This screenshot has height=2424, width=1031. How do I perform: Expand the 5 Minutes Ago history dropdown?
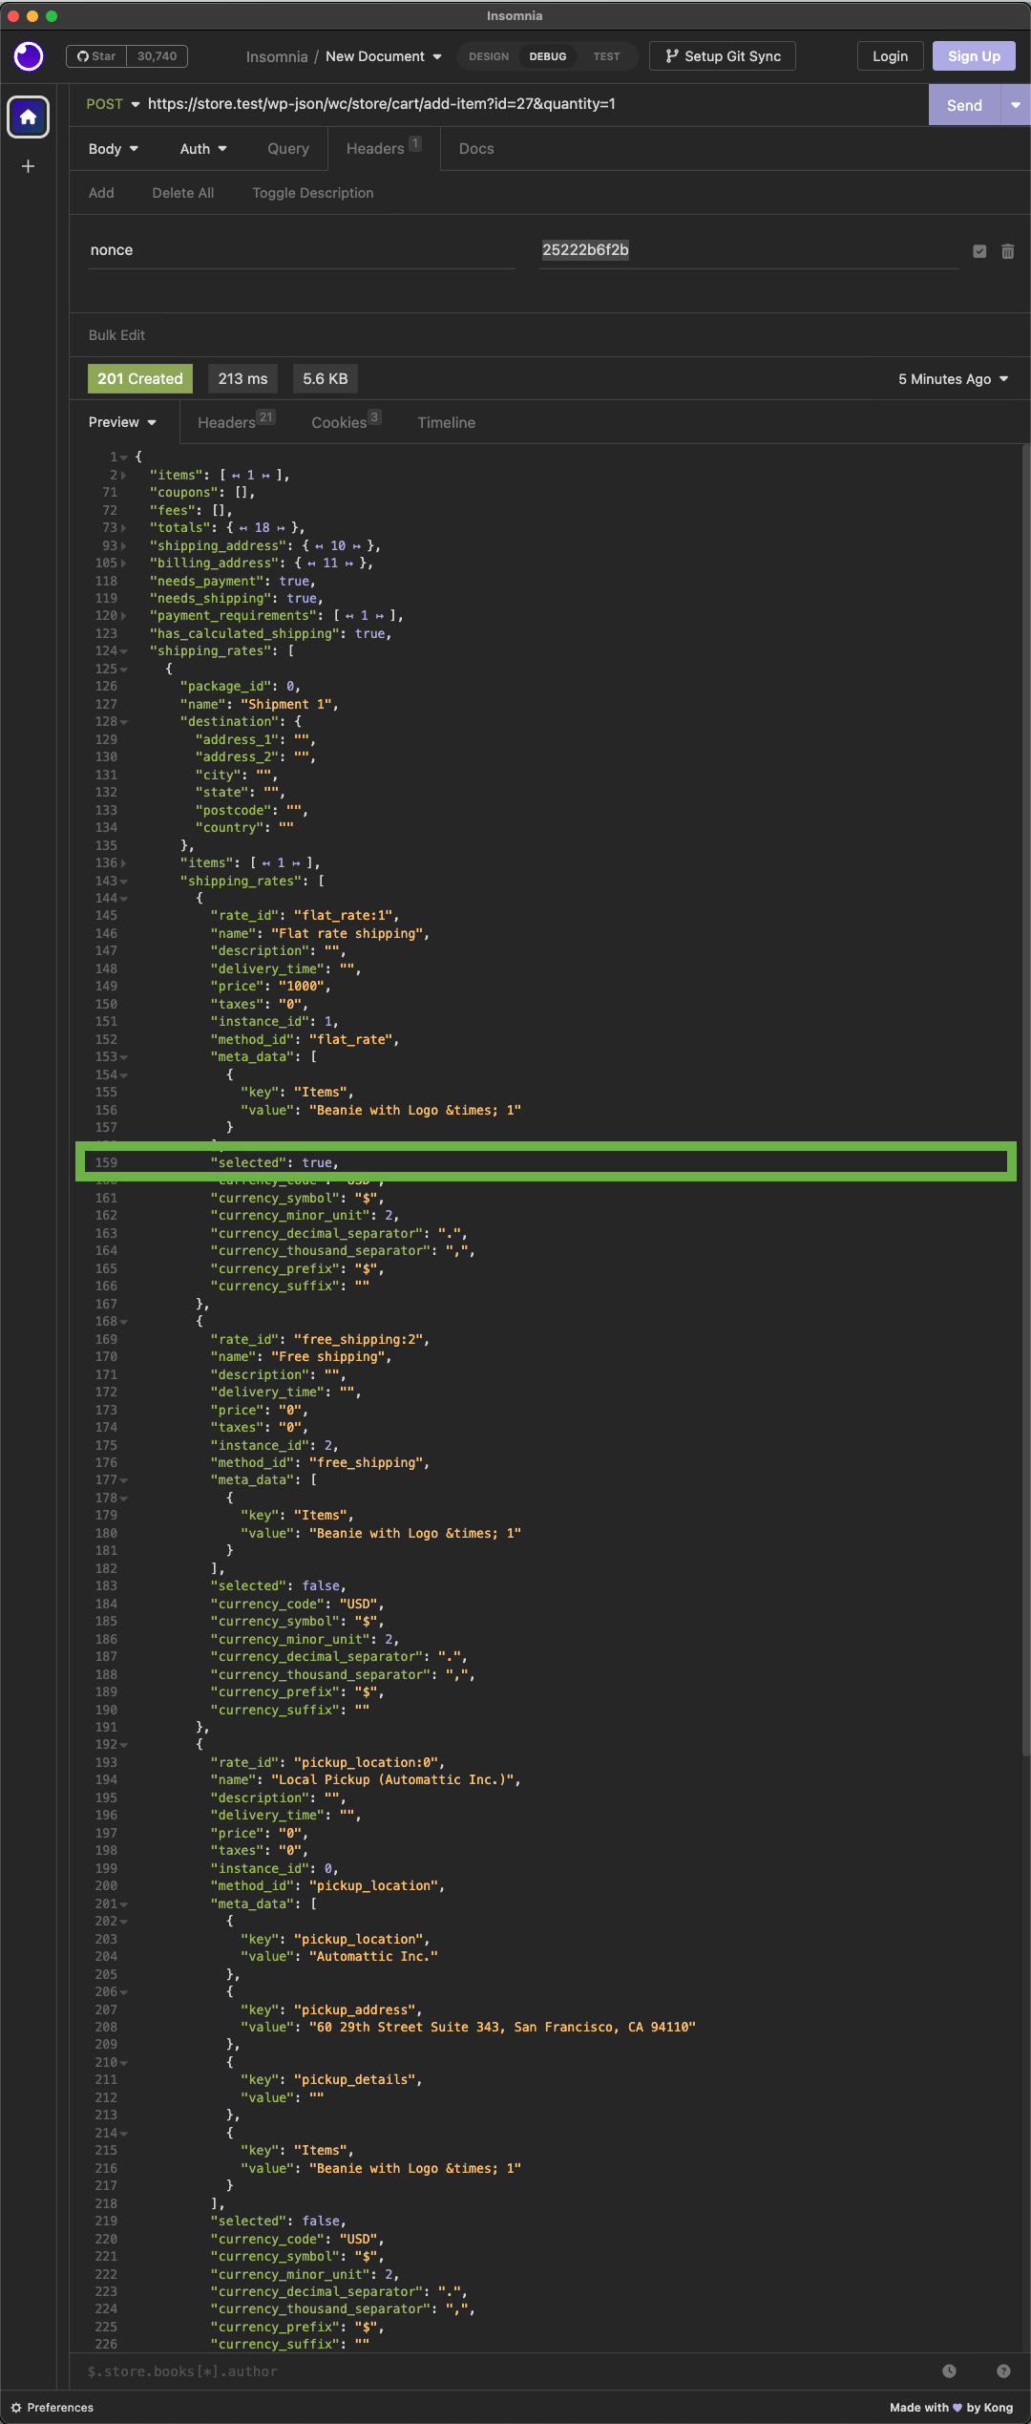coord(953,379)
